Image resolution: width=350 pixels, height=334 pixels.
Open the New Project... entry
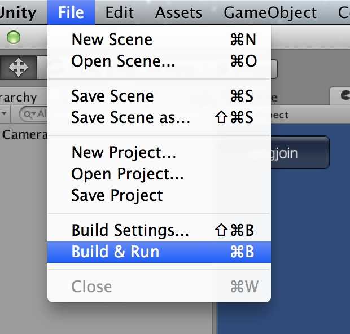(159, 152)
